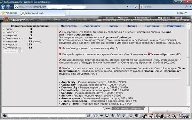Open smileys via the smiley face icon
192x120 pixels.
pyautogui.click(x=131, y=116)
